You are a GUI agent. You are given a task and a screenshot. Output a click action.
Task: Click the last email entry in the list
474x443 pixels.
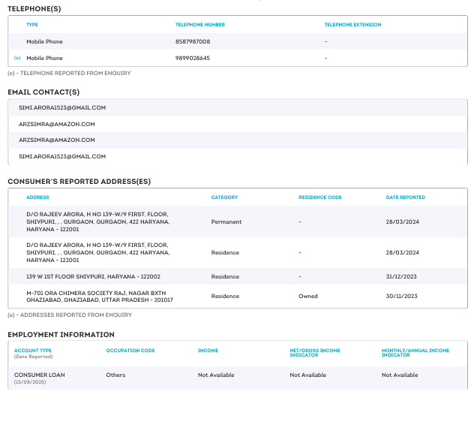62,156
